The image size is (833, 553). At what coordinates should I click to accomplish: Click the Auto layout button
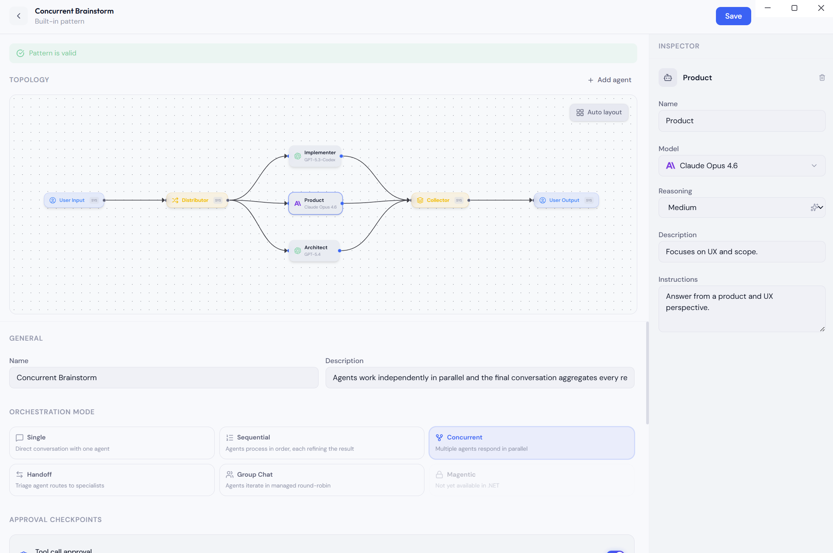tap(599, 112)
